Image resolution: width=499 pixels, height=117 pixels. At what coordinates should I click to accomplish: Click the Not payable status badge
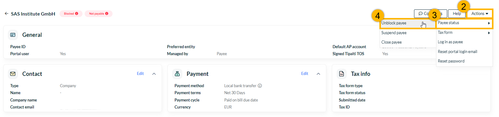pyautogui.click(x=98, y=14)
